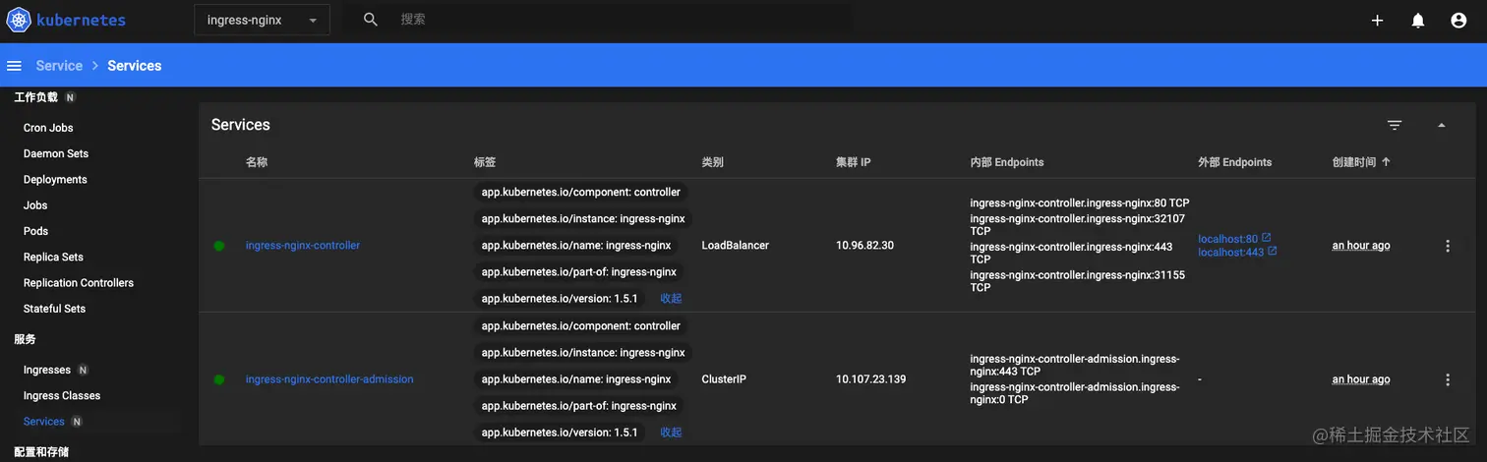
Task: Click ClusterIP type cell
Action: tap(724, 379)
